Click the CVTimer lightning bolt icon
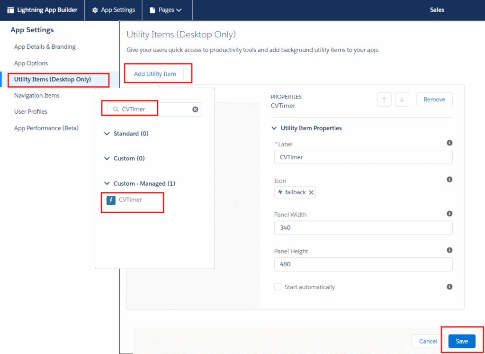This screenshot has height=354, width=485. pos(111,200)
